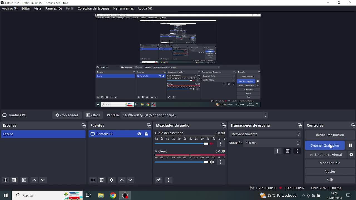356x200 pixels.
Task: Open the Archivo menu
Action: pyautogui.click(x=10, y=8)
